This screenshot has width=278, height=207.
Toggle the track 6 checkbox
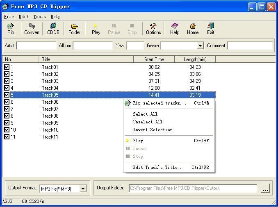coord(7,102)
